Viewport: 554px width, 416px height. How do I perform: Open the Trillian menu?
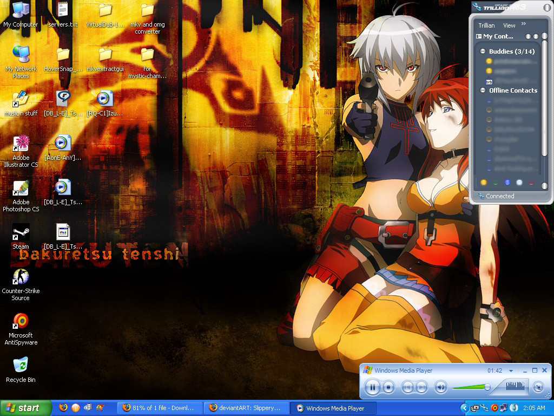(x=486, y=25)
